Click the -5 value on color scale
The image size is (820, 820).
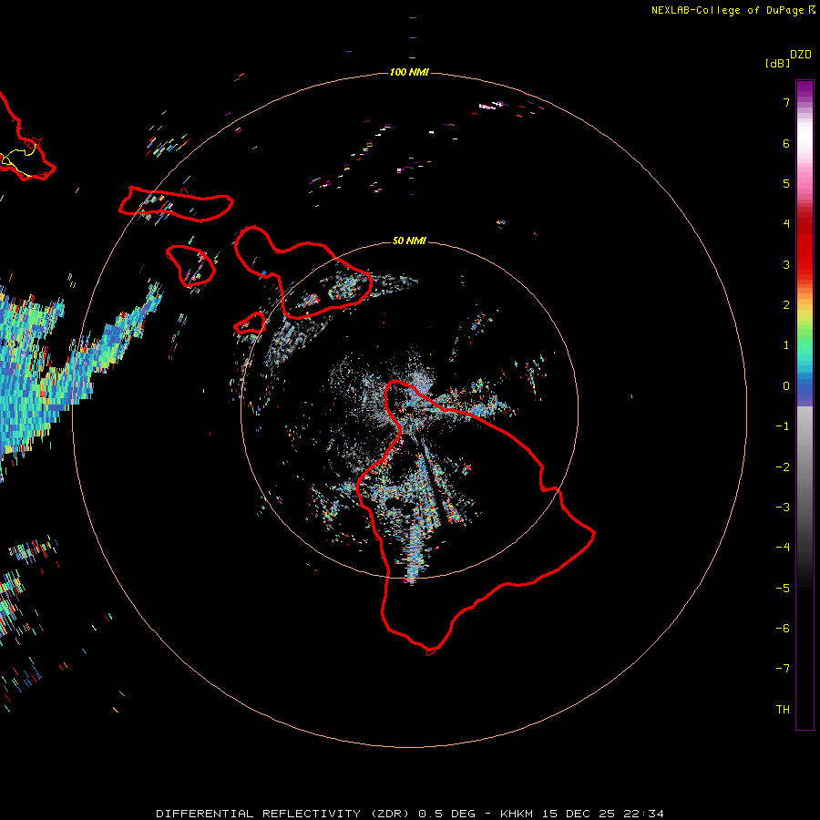click(783, 589)
